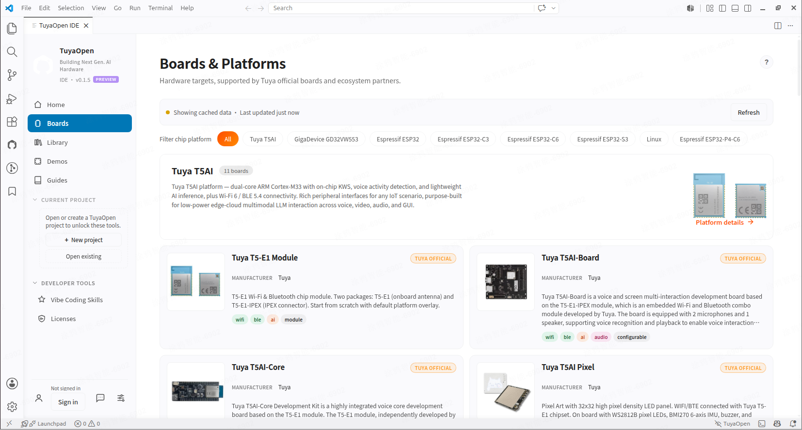Viewport: 802px width, 430px height.
Task: Filter by Espressif ESP32-S3
Action: pyautogui.click(x=603, y=139)
